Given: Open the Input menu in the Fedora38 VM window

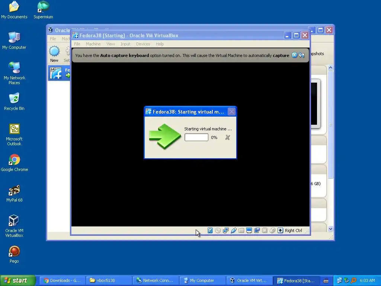Looking at the screenshot, I should tap(125, 44).
